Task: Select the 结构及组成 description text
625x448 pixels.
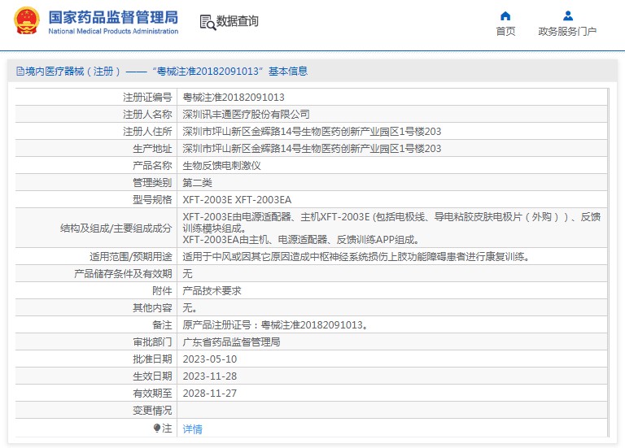Action: (391, 228)
